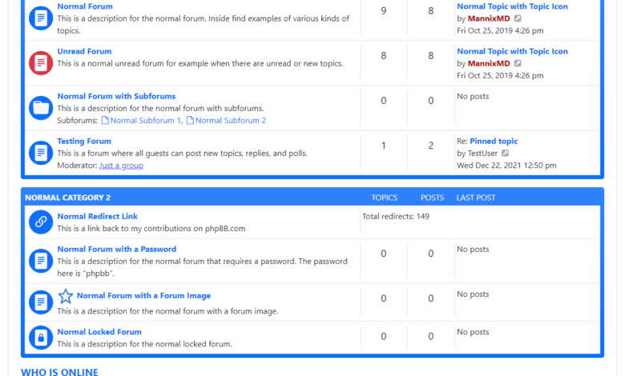Go to Normal Subforum 2
This screenshot has width=625, height=376.
tap(230, 121)
